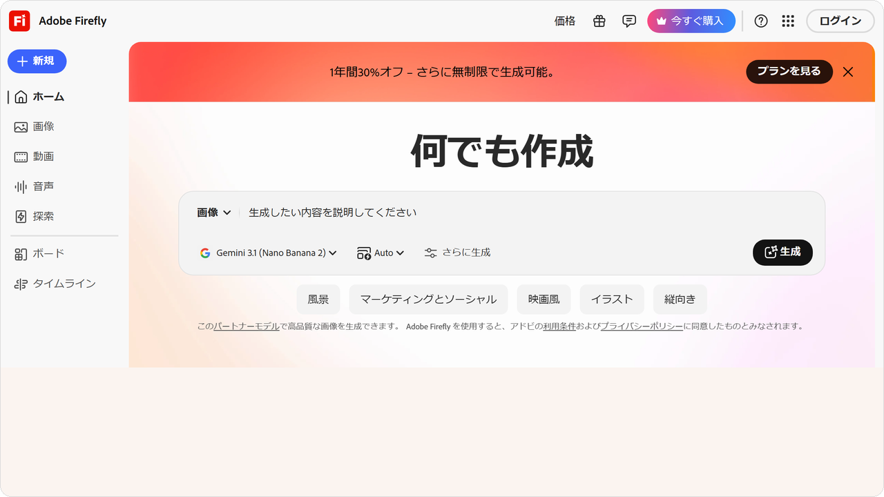Open 音声 section in sidebar
The image size is (884, 497).
[x=35, y=186]
